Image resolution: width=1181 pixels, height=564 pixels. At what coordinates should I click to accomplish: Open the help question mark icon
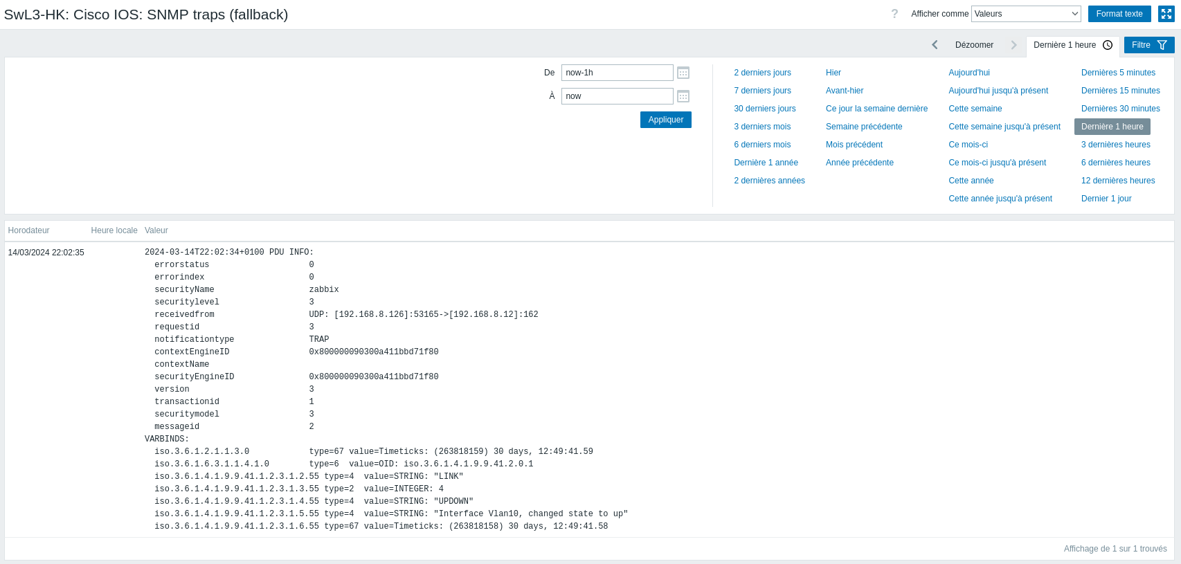pyautogui.click(x=894, y=14)
